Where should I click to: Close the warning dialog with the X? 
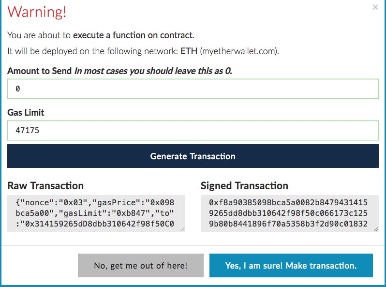coord(375,7)
